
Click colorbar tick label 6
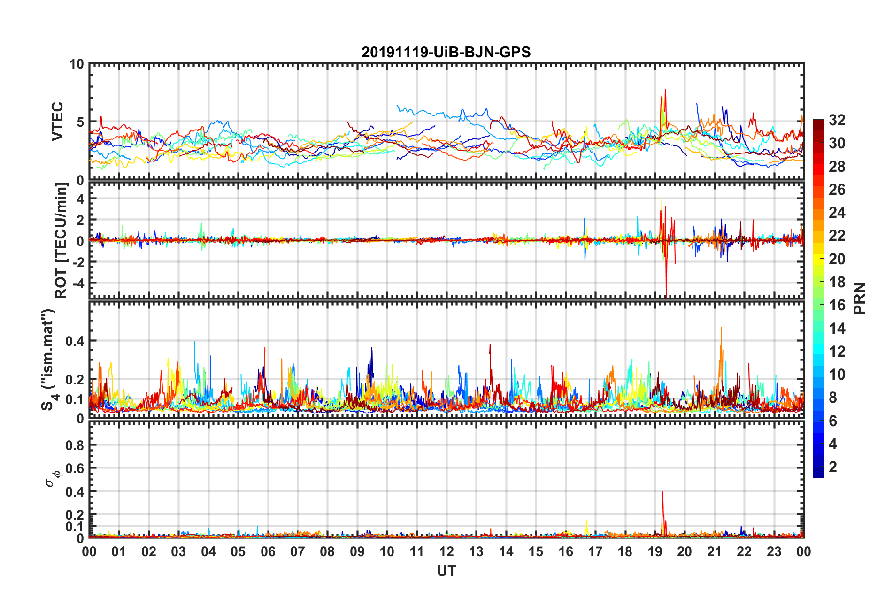833,421
